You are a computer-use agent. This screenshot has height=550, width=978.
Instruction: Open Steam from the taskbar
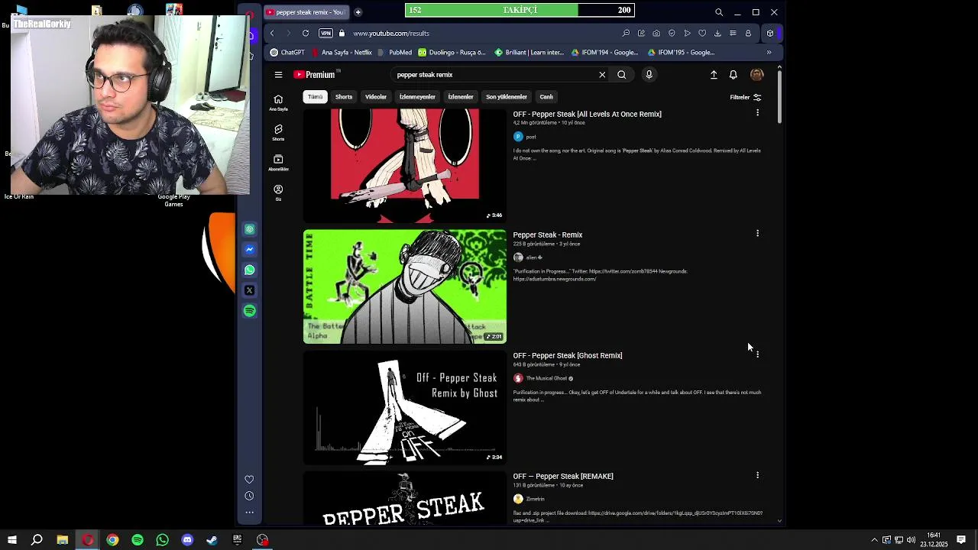click(x=212, y=540)
